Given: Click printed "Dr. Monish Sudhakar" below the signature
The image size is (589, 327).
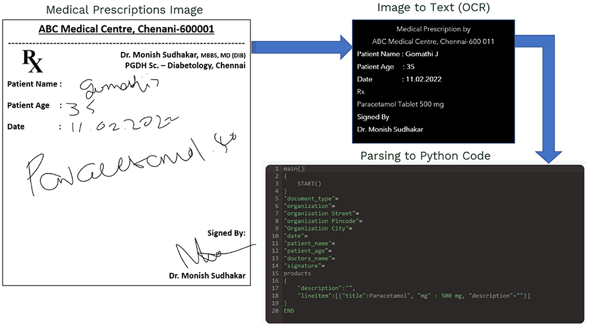Looking at the screenshot, I should (x=207, y=276).
